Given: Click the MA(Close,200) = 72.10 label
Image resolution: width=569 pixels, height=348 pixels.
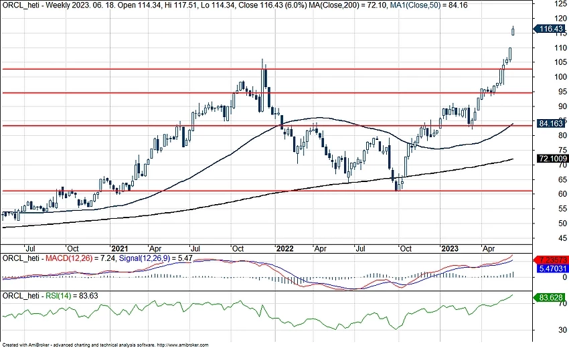Looking at the screenshot, I should (349, 5).
